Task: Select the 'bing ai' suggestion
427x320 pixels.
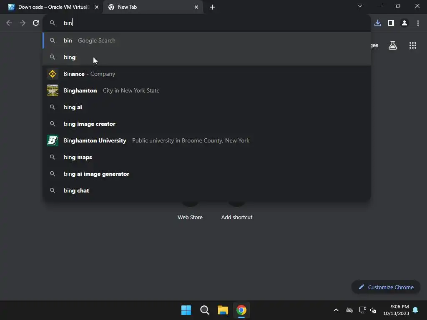Action: 207,107
